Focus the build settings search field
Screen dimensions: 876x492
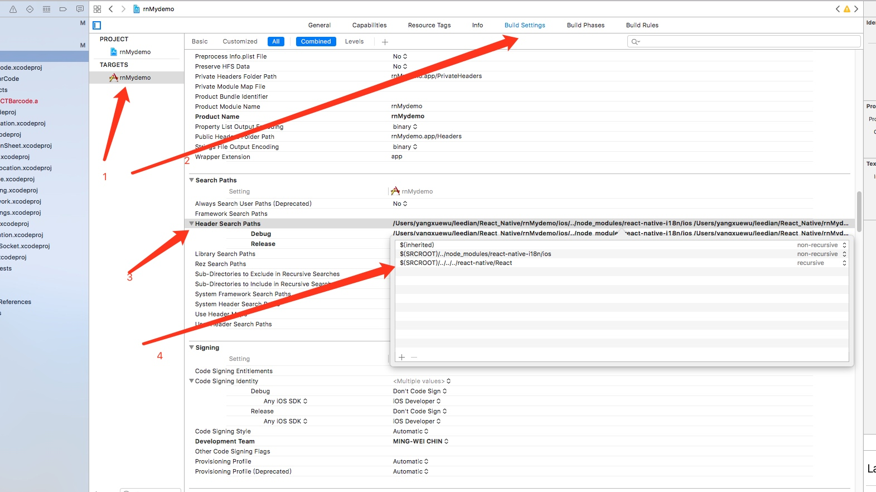point(744,42)
